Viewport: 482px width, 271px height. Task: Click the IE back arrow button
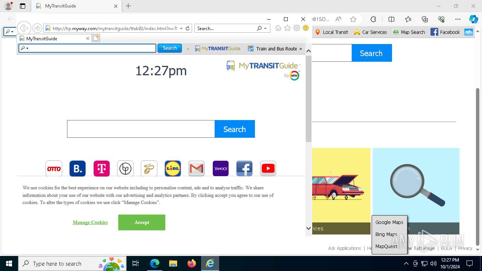pos(24,28)
